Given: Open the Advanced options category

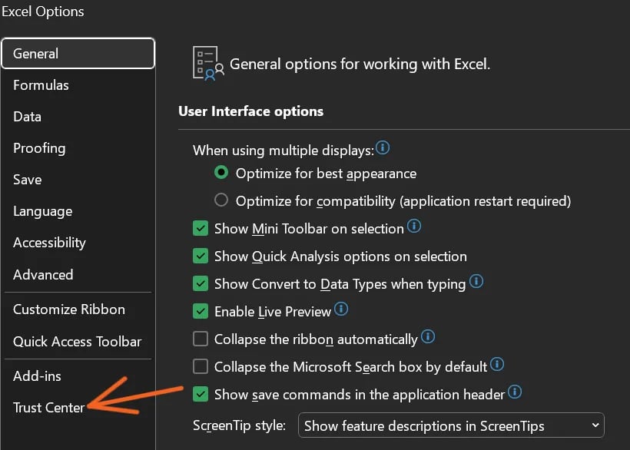Looking at the screenshot, I should [x=43, y=275].
